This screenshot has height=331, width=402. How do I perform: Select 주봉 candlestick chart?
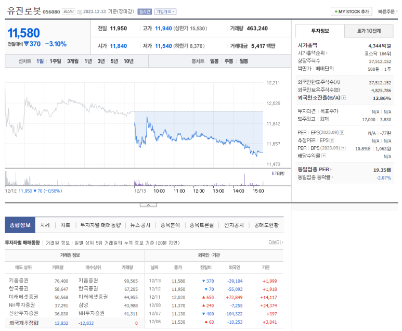[229, 61]
